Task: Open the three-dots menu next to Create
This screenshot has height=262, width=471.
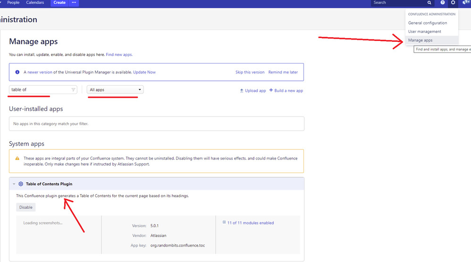Action: tap(74, 3)
